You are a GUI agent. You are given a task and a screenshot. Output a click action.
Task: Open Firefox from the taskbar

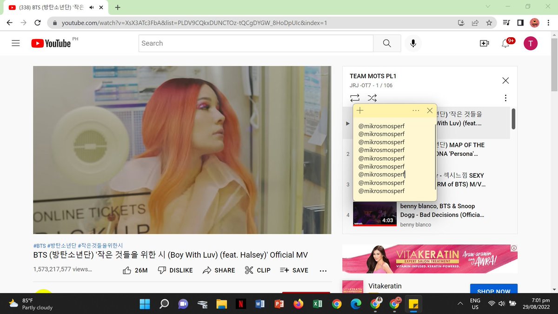coord(298,304)
